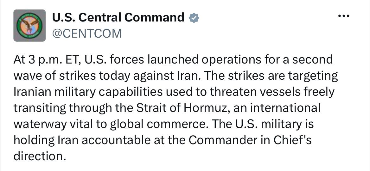Click the word 'accountable' in the tweet
Viewport: 370px width, 171px height.
click(x=115, y=140)
